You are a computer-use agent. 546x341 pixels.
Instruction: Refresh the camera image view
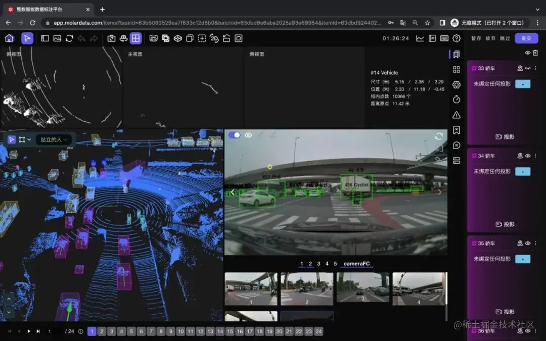(x=439, y=136)
